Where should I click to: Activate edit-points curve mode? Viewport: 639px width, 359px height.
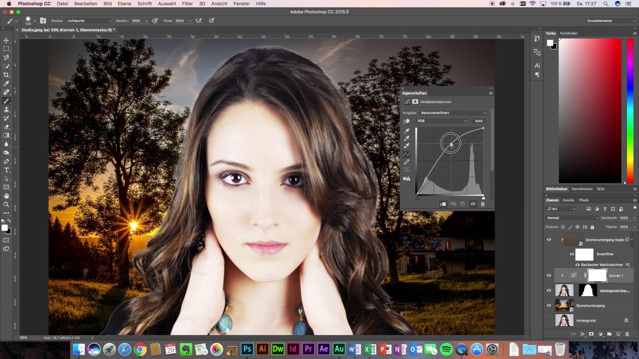(406, 155)
